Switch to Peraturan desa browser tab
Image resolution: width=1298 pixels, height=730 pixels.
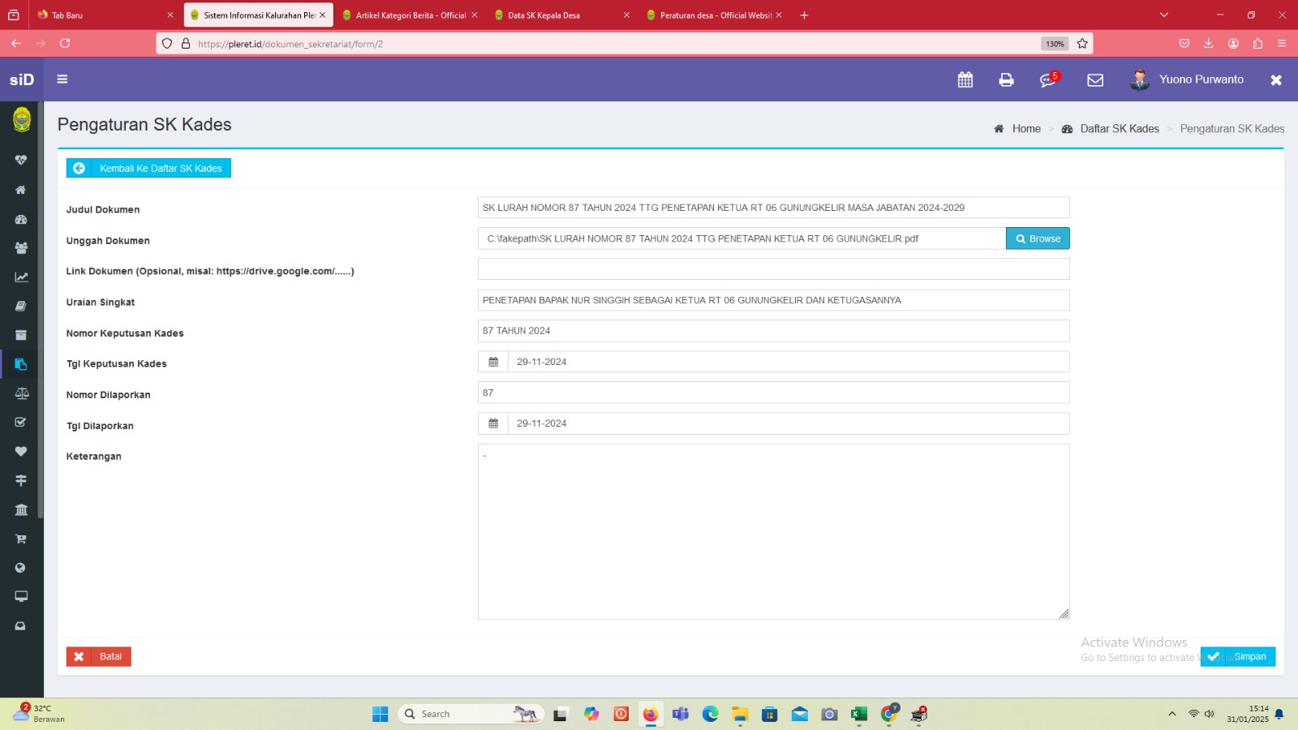coord(714,15)
